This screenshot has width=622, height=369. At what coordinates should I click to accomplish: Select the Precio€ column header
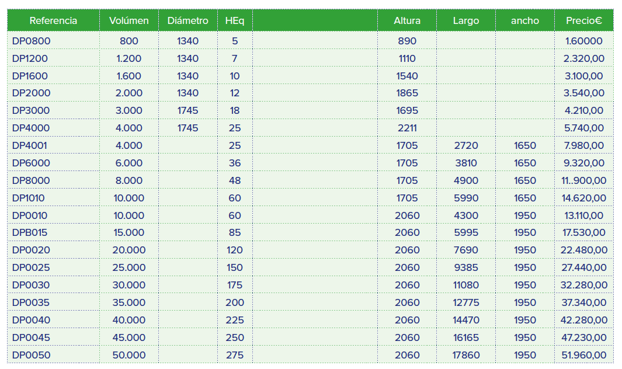(x=583, y=20)
